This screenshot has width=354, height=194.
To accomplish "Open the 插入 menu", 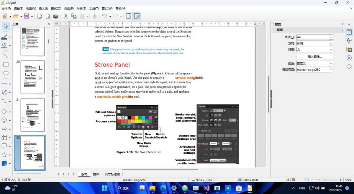I will (x=43, y=9).
